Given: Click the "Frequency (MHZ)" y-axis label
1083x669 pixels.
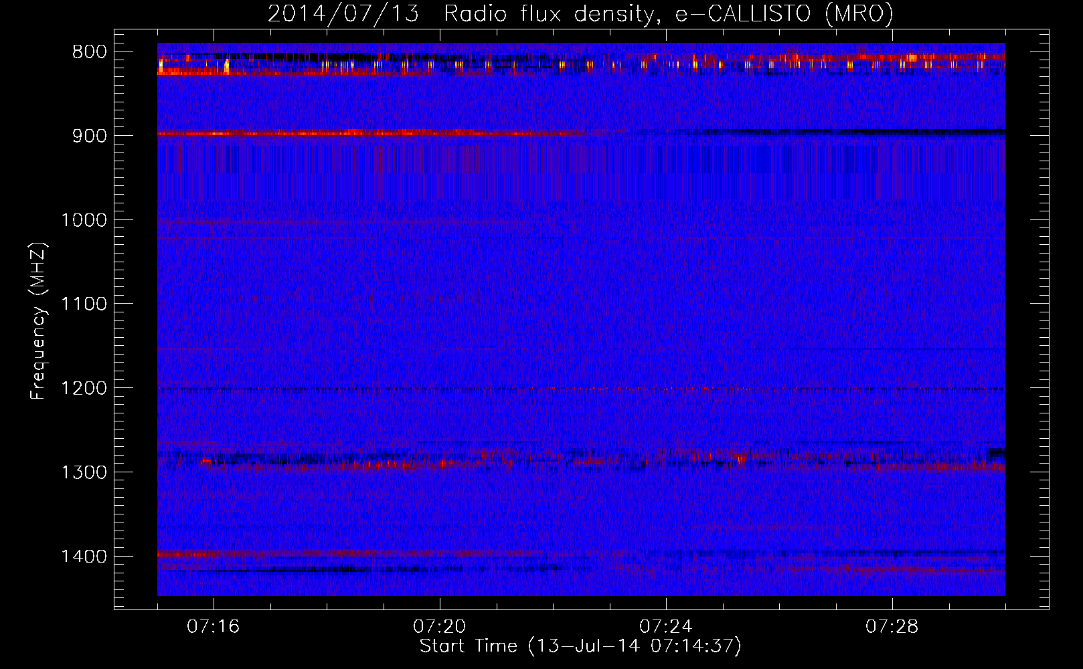Looking at the screenshot, I should 39,320.
